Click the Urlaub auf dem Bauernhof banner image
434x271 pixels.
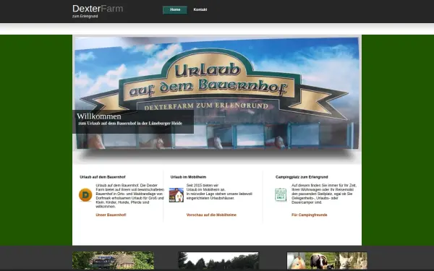tap(217, 93)
